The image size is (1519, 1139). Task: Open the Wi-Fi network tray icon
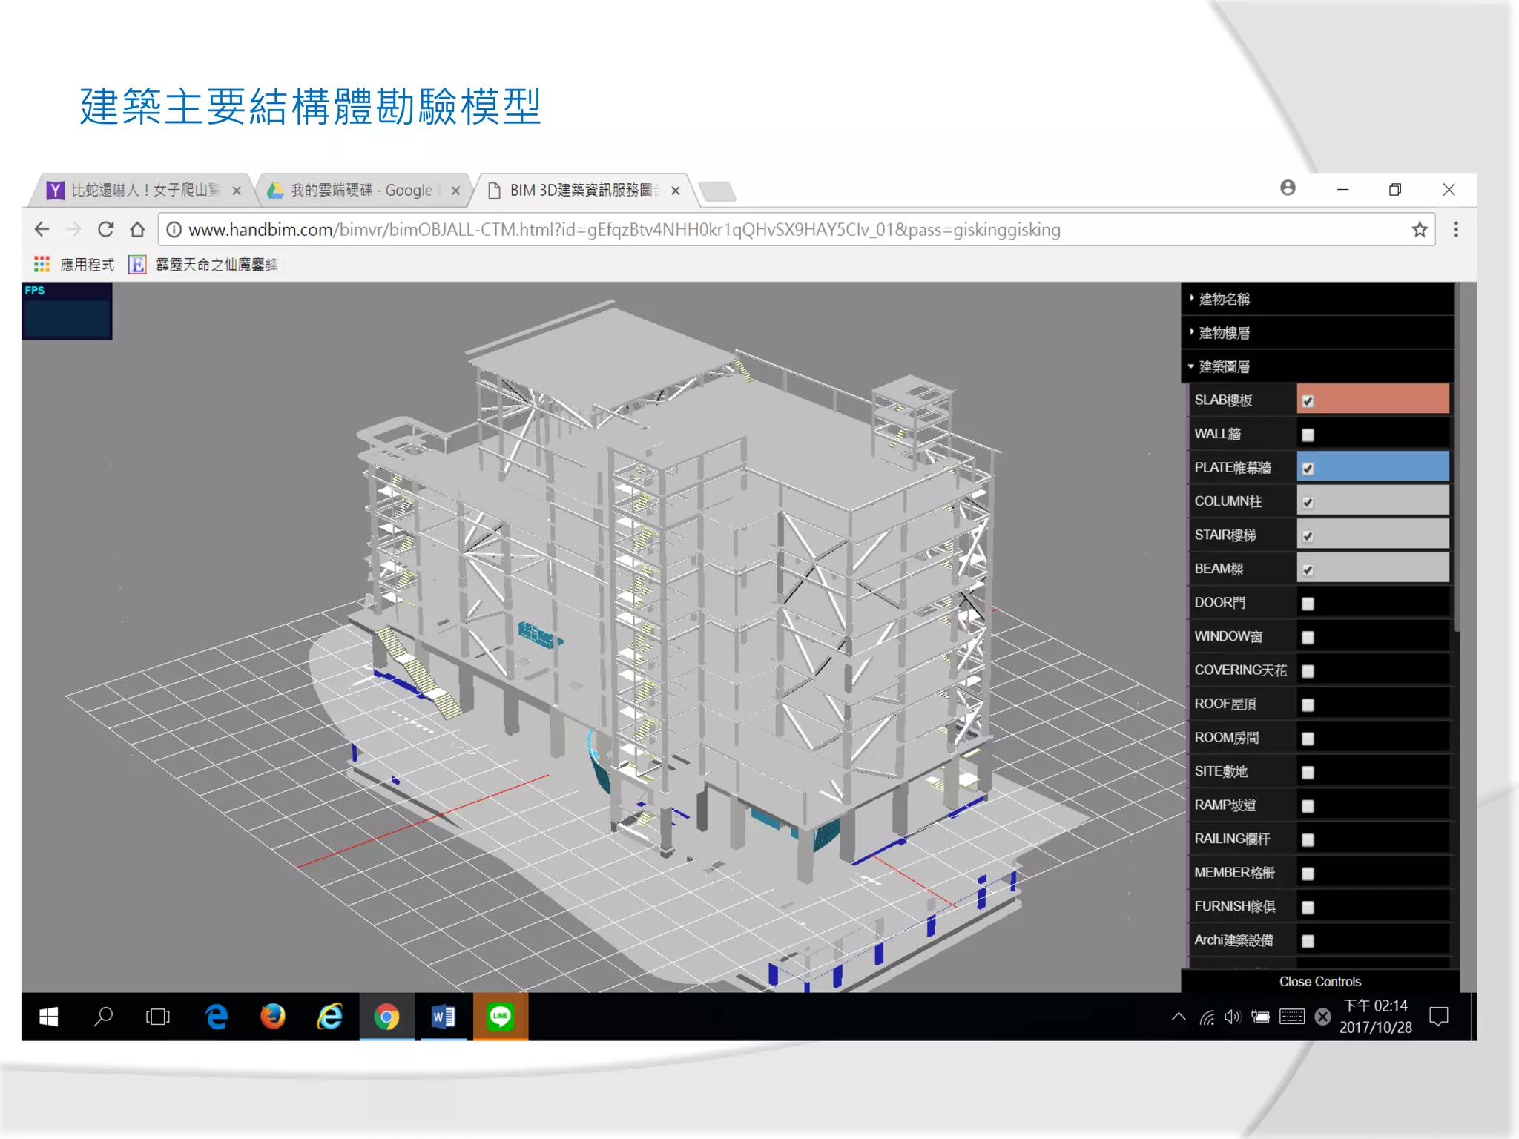1207,1017
